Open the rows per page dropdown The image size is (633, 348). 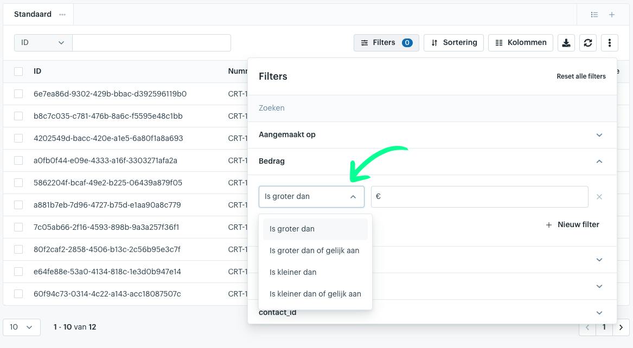(21, 327)
